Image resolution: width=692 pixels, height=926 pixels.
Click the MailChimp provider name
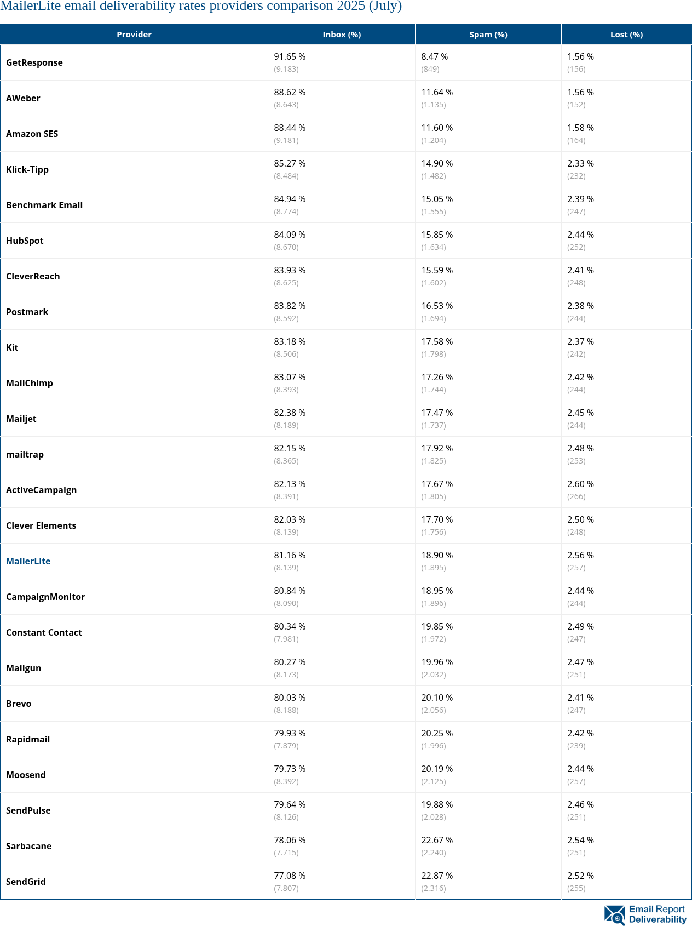(x=30, y=383)
